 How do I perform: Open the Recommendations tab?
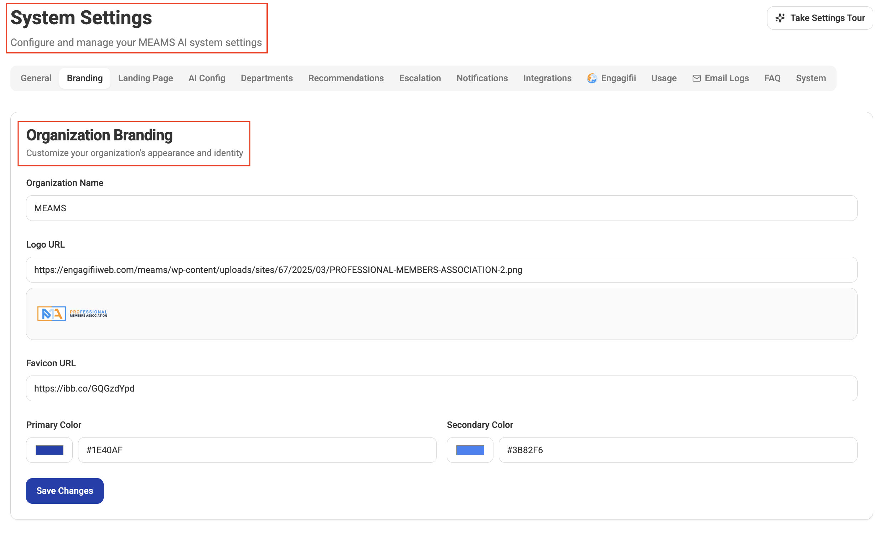[x=346, y=78]
